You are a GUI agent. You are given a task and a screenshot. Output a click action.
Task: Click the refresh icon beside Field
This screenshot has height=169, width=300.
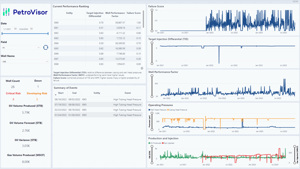45,47
